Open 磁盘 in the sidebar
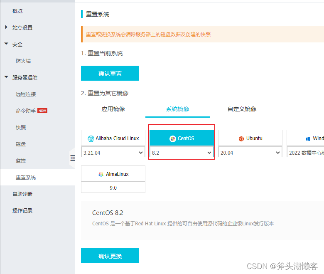The width and height of the screenshot is (324, 274). 21,144
